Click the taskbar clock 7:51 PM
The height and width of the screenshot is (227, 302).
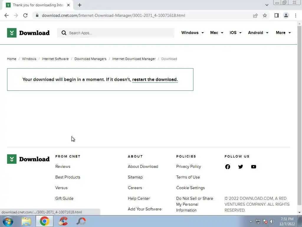point(287,221)
